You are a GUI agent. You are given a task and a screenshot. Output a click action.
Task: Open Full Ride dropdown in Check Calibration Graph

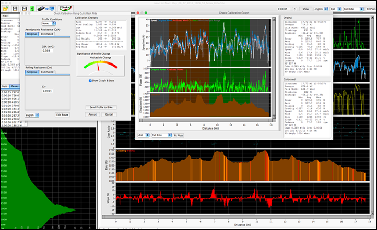161,135
